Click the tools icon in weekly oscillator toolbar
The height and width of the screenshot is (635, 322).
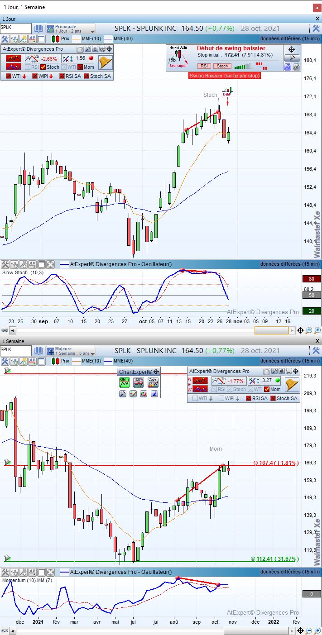pyautogui.click(x=5, y=573)
